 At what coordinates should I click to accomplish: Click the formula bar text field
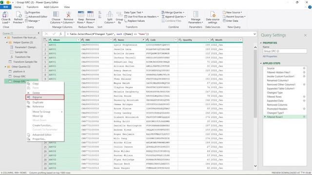pos(159,34)
